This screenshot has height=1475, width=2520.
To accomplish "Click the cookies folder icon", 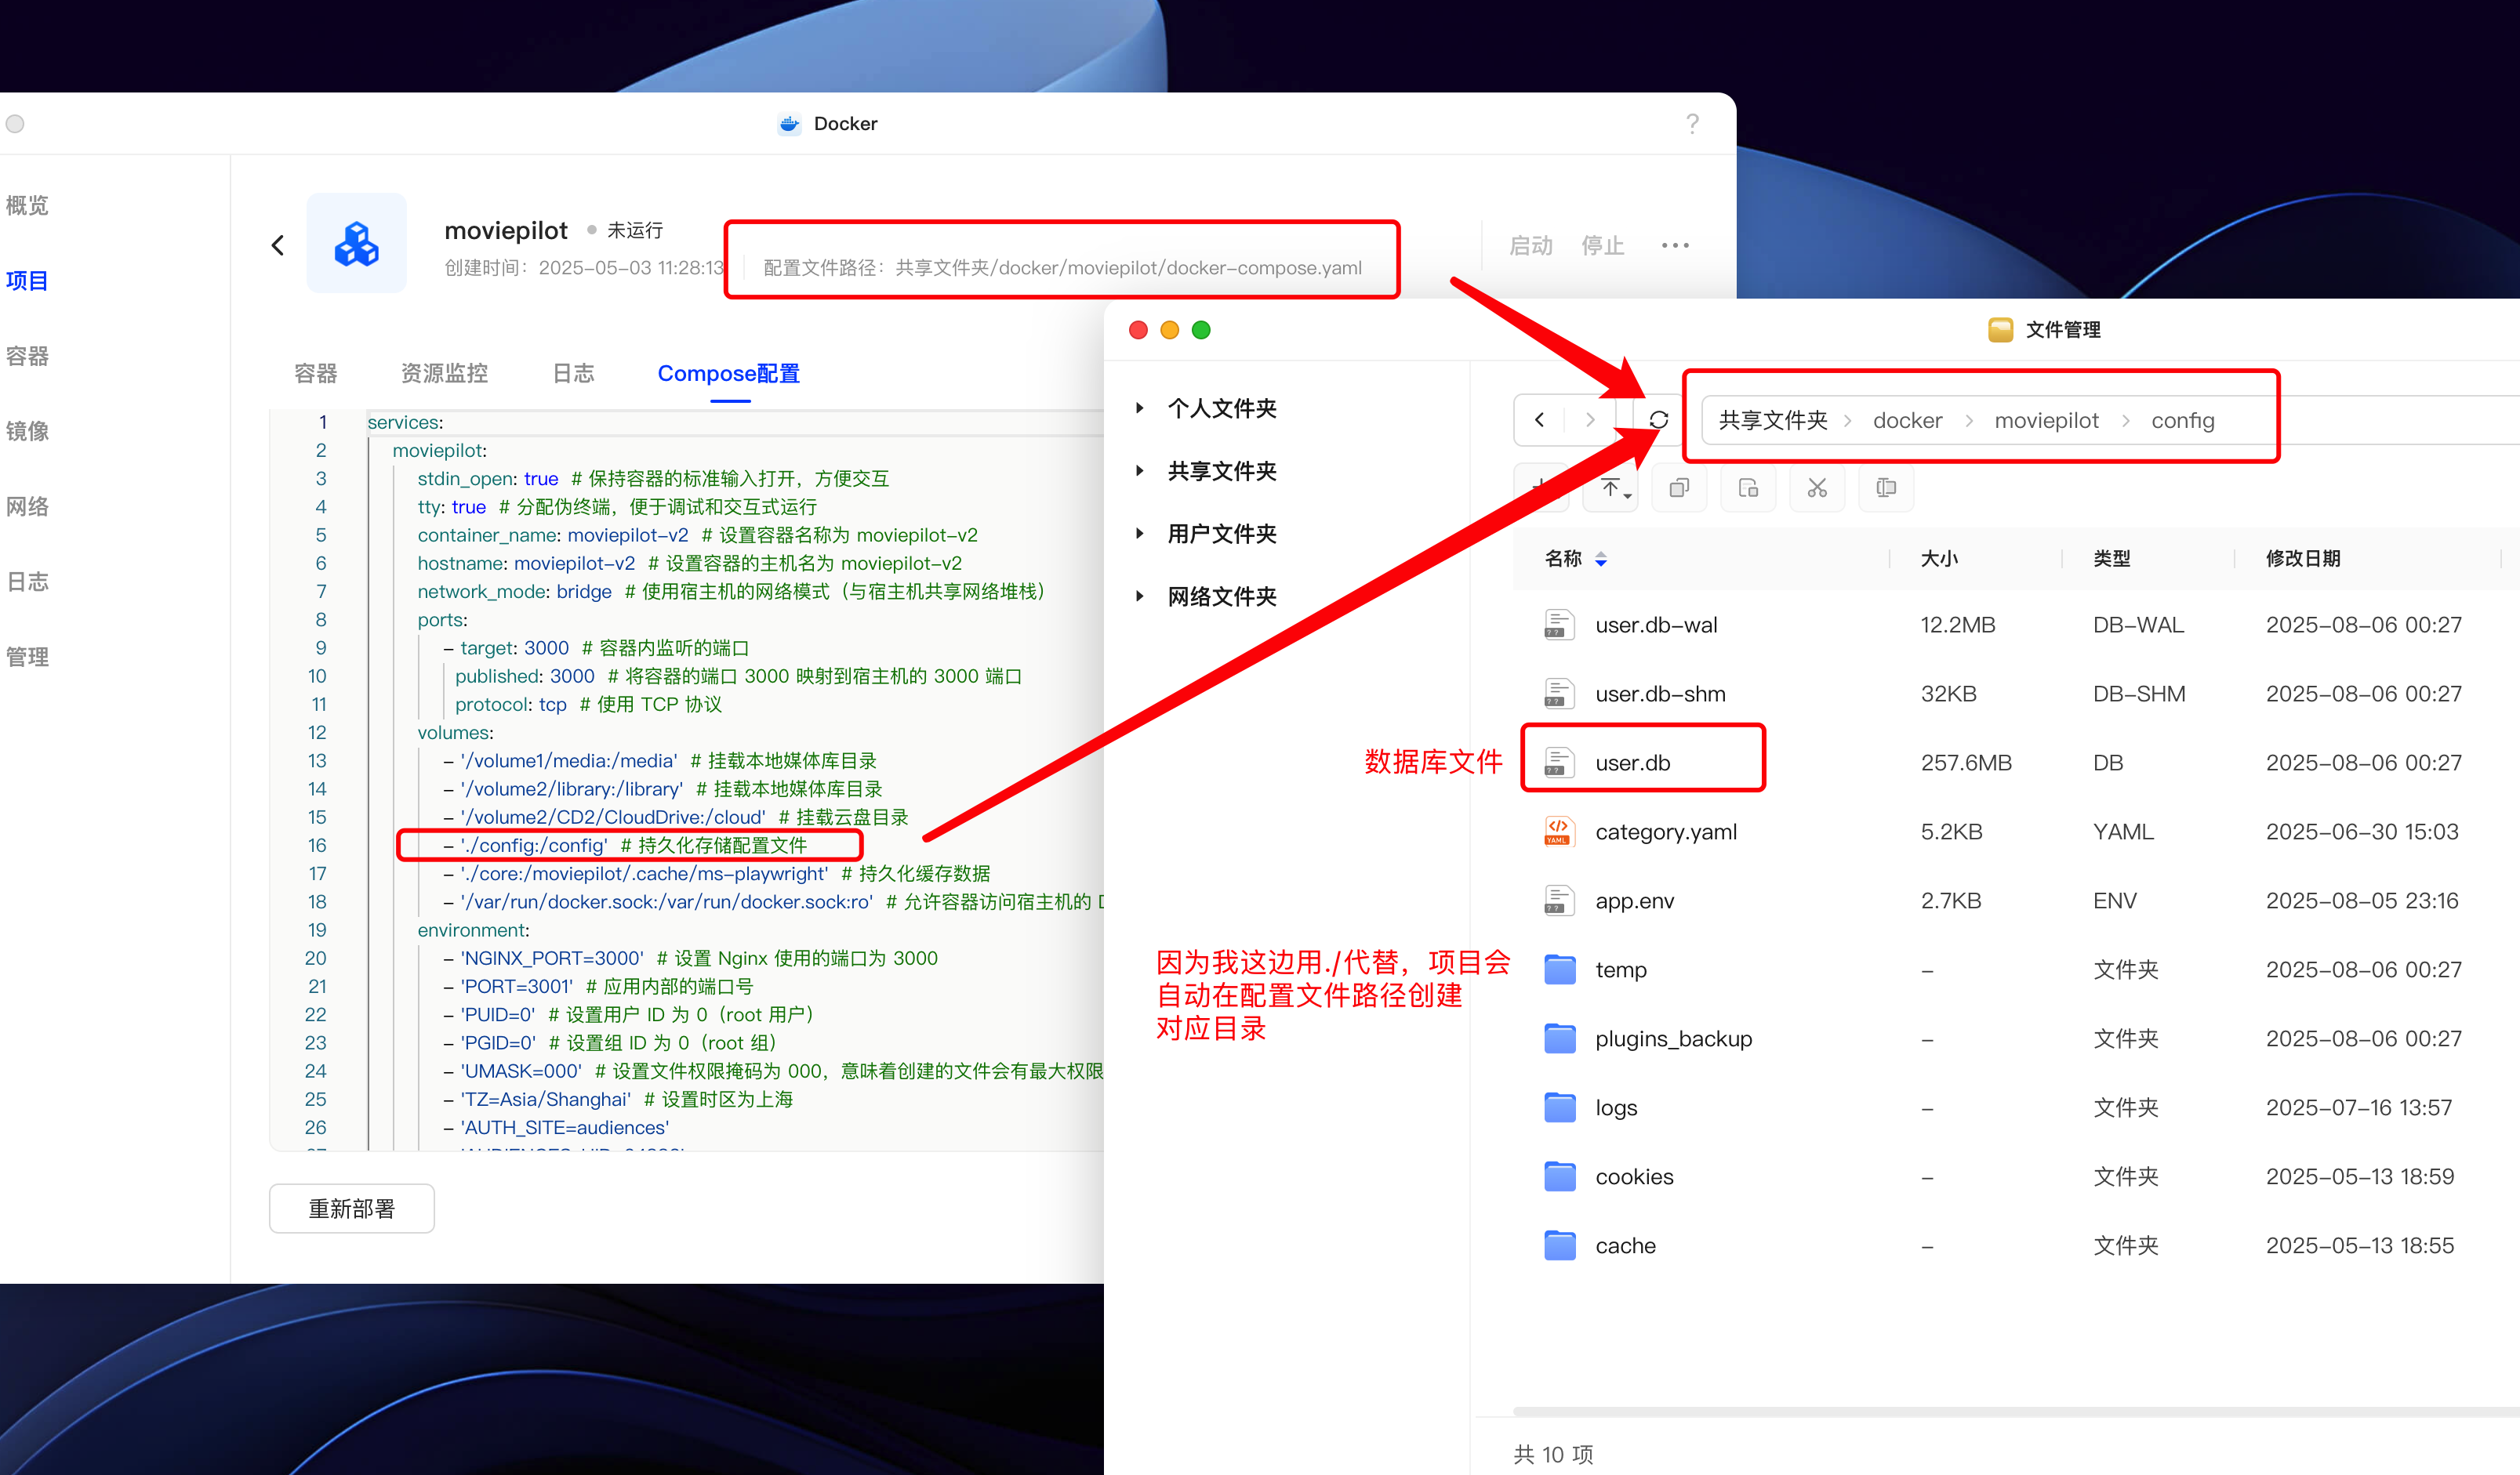I will pos(1559,1176).
